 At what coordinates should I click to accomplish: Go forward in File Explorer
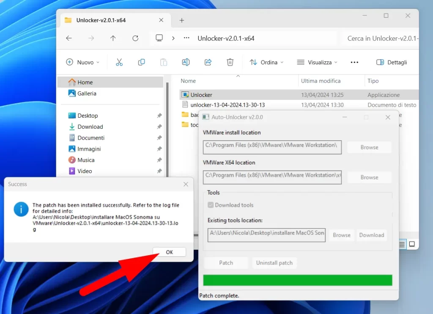click(91, 38)
